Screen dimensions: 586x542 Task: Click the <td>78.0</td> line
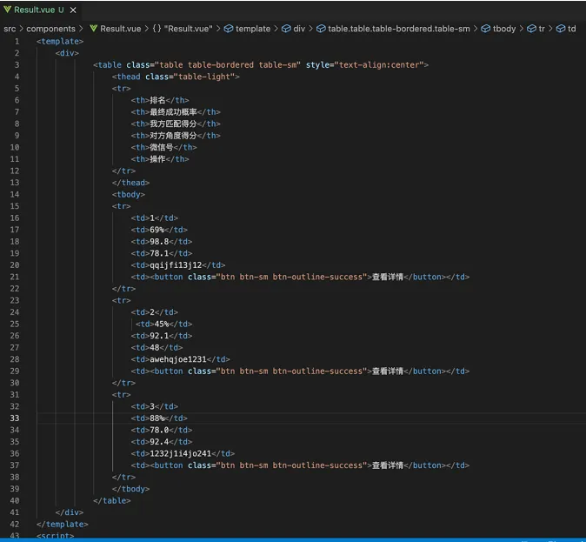[x=162, y=430]
